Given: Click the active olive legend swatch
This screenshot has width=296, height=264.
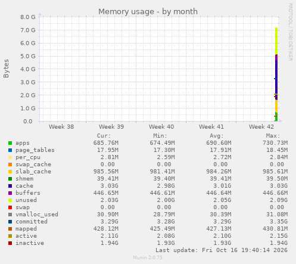Looking at the screenshot, I should (10, 236).
